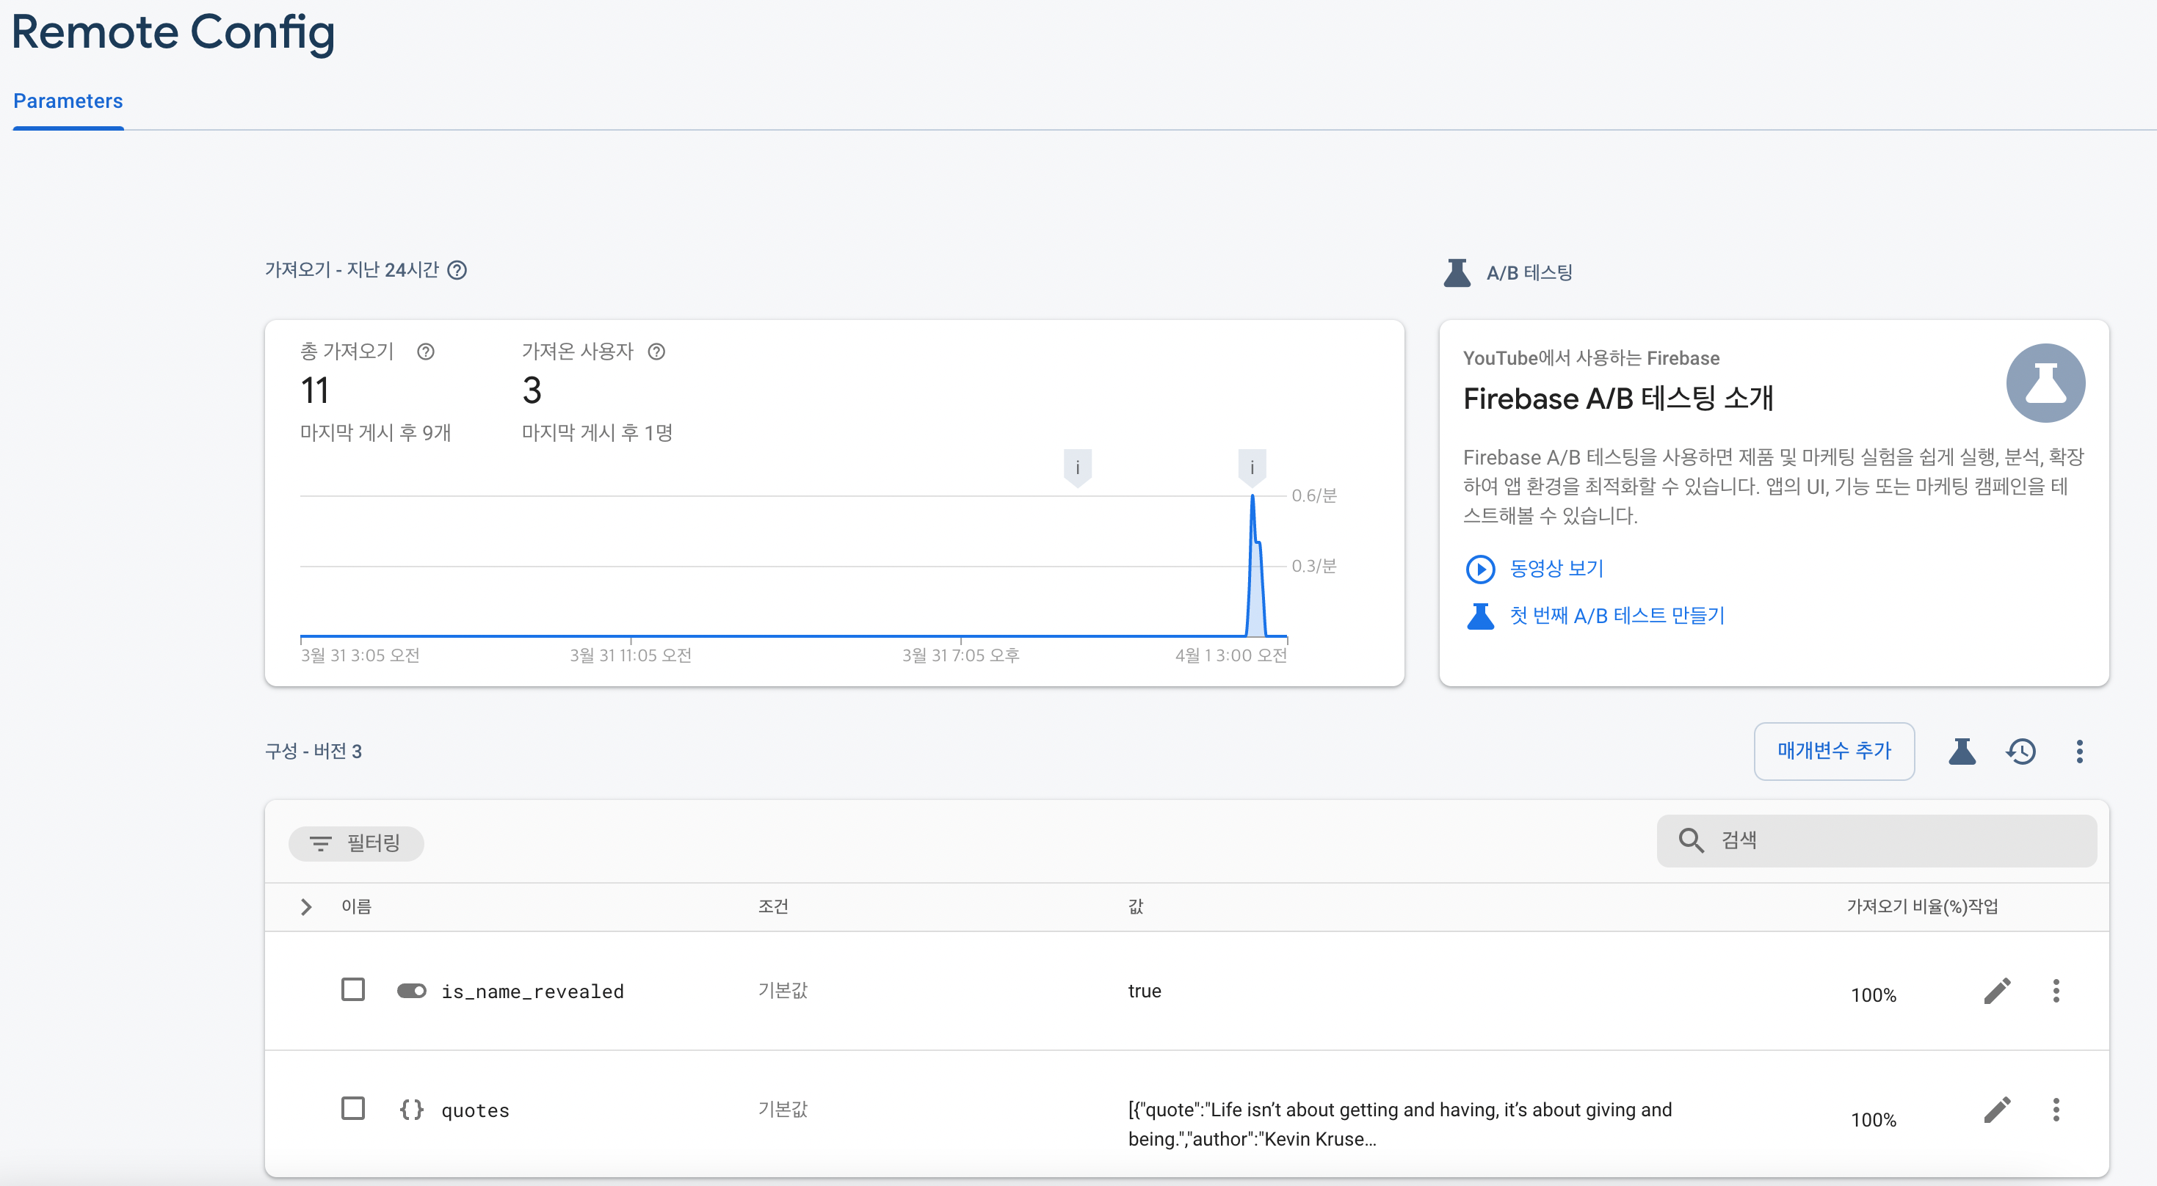The width and height of the screenshot is (2157, 1186).
Task: Open the version history clock icon
Action: point(2020,751)
